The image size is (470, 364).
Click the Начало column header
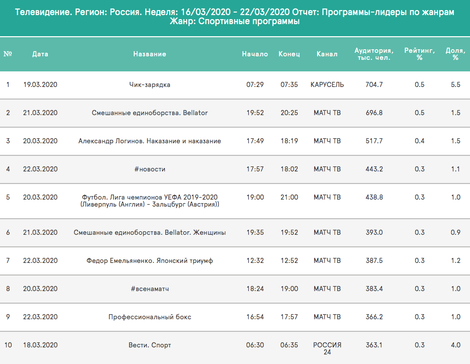[253, 54]
